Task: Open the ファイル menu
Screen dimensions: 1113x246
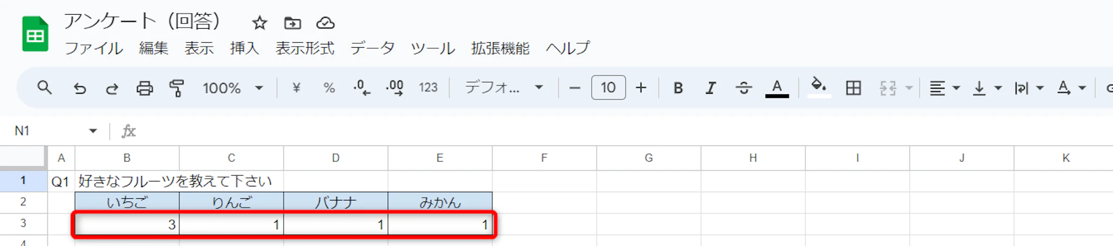Action: pyautogui.click(x=94, y=48)
